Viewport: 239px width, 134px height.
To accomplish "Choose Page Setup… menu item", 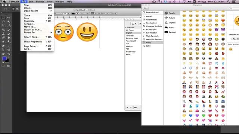I will pyautogui.click(x=37, y=46).
